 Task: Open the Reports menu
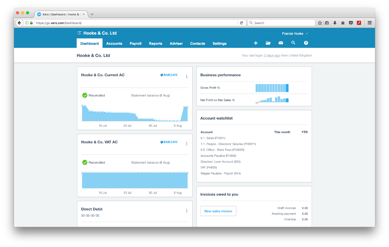(156, 44)
